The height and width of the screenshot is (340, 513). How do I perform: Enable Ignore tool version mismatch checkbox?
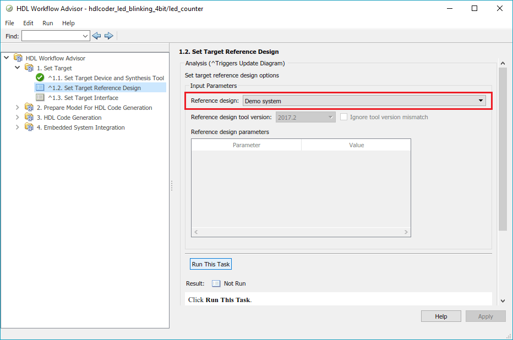[344, 117]
